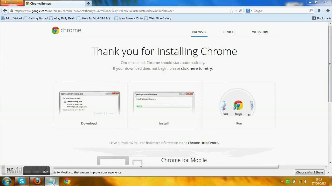
Task: Click the notepad-like taskbar app icon
Action: pos(52,181)
